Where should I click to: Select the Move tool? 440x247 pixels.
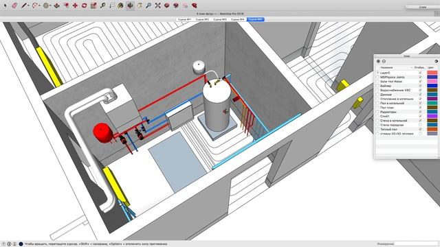pyautogui.click(x=75, y=5)
